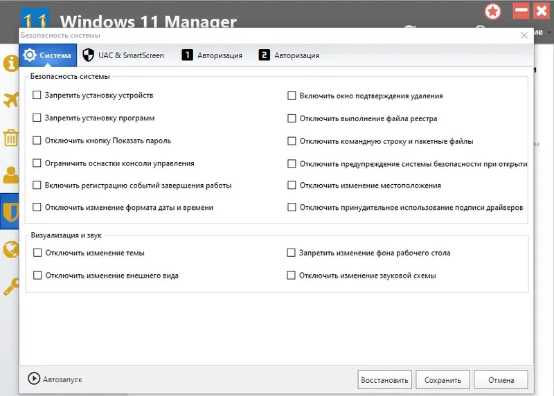Image resolution: width=554 pixels, height=396 pixels.
Task: Click the Автозапуск play icon
Action: click(x=33, y=379)
